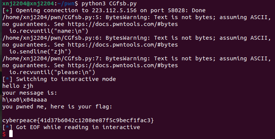
Task: Click the 'you pwned me' message line
Action: pos(57,107)
